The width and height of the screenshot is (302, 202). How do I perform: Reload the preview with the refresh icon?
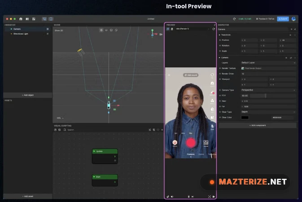tap(214, 29)
